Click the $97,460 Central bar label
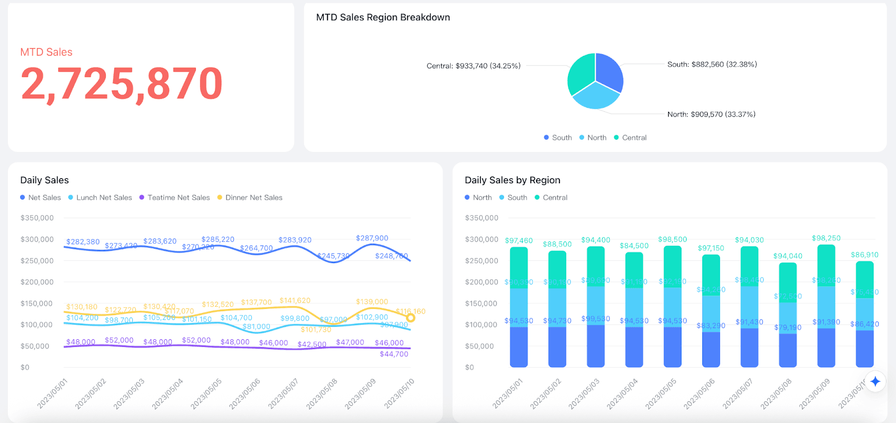The width and height of the screenshot is (896, 423). (x=519, y=241)
